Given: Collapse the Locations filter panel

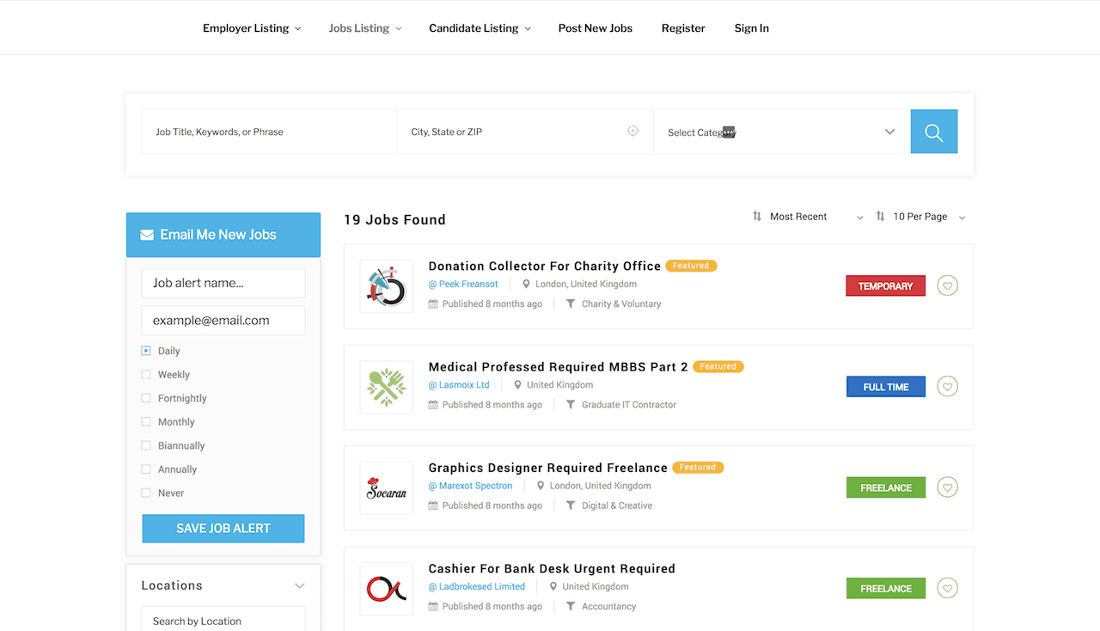Looking at the screenshot, I should (x=299, y=585).
